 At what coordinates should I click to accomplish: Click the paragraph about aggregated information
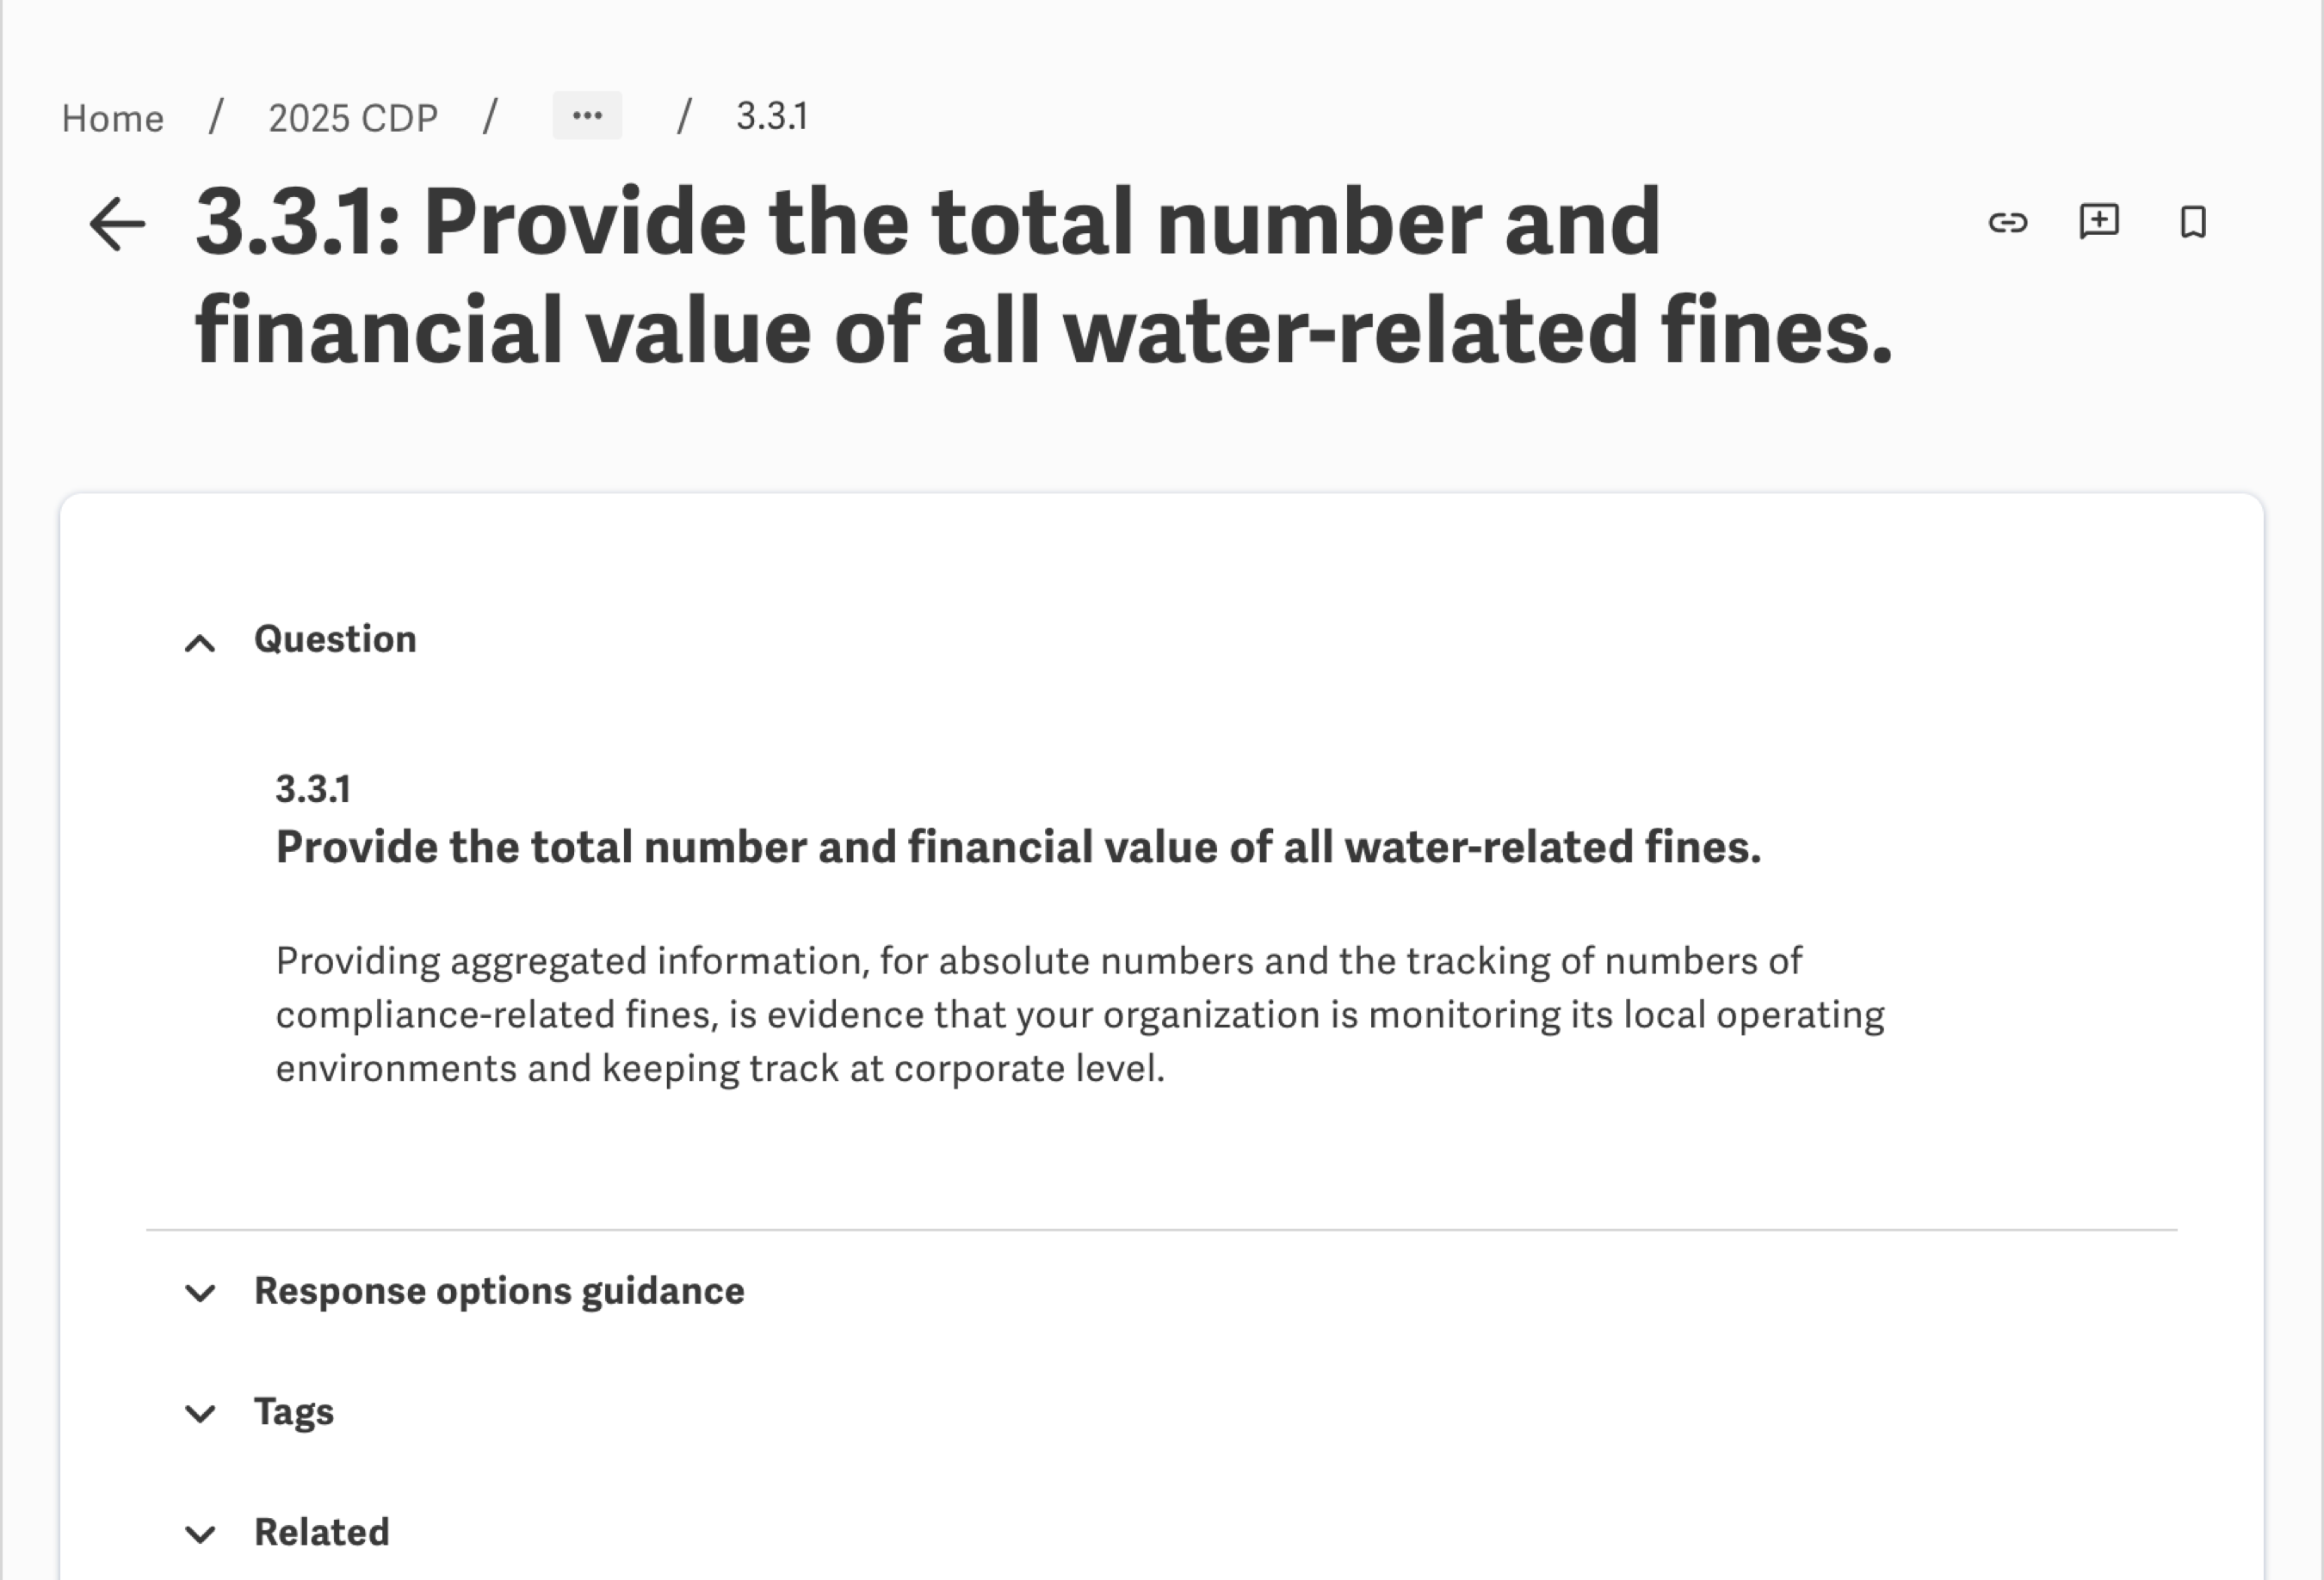pos(1080,1014)
